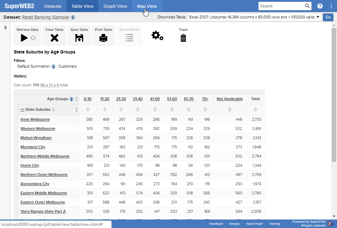Click inside the Search input field
Screen dimensions: 337x228
click(x=280, y=6)
